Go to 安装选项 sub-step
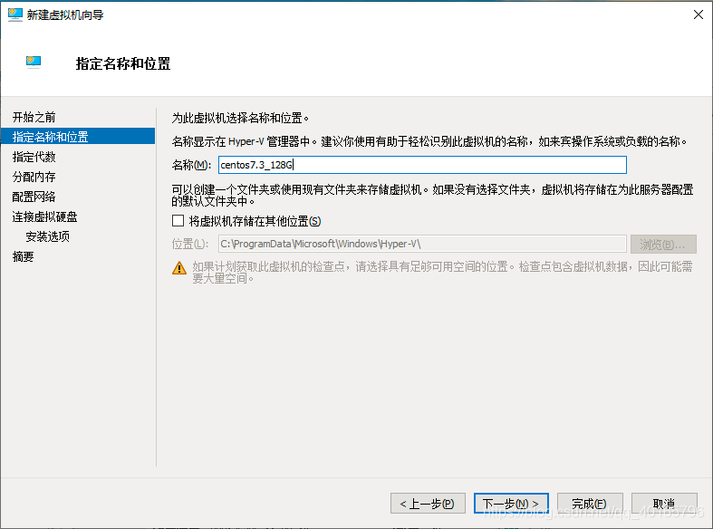The height and width of the screenshot is (529, 713). [x=48, y=236]
